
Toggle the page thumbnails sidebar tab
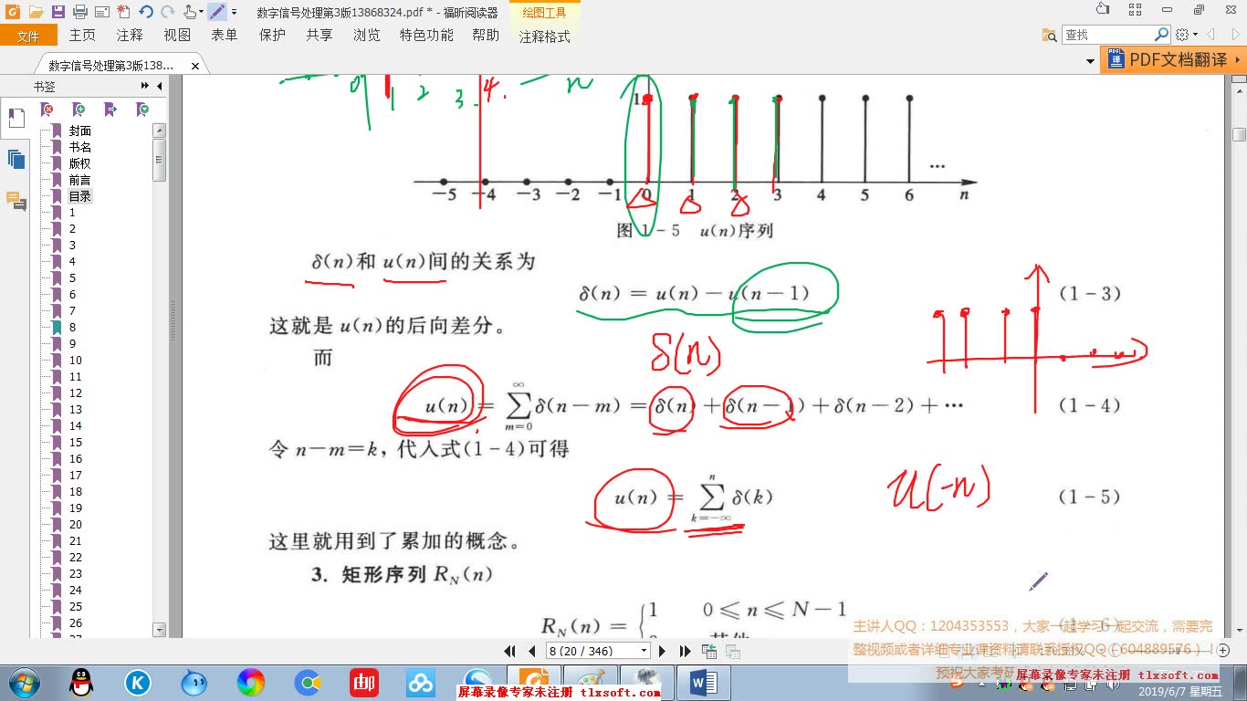click(16, 159)
